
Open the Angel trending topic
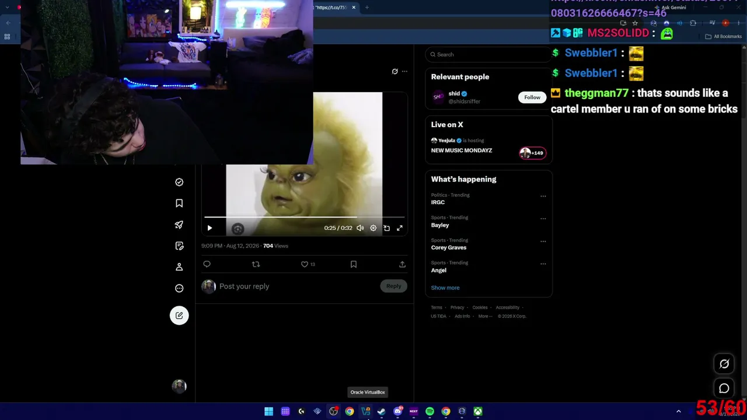[439, 271]
